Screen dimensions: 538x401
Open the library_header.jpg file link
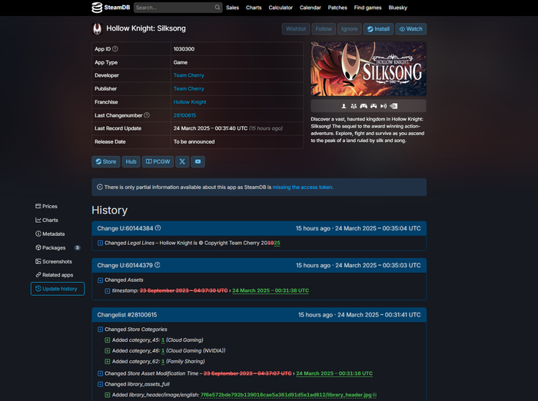(286, 395)
